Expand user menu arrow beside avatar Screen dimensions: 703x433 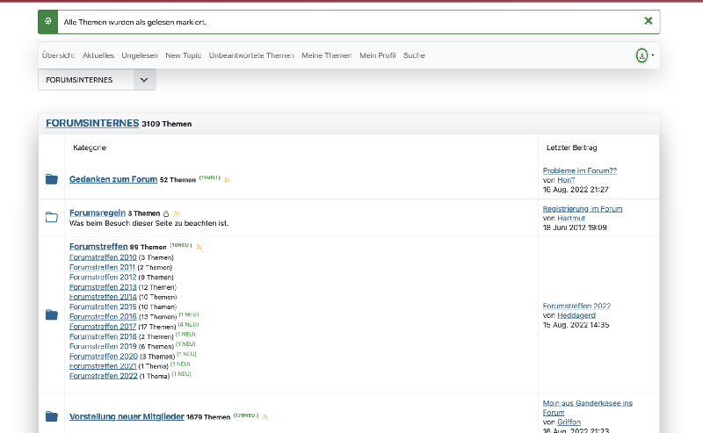[x=653, y=55]
